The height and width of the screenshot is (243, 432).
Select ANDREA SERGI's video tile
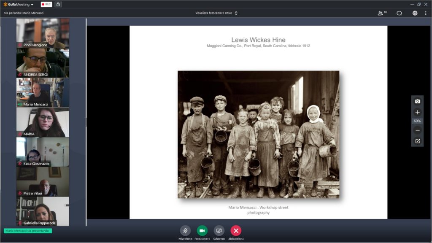pyautogui.click(x=43, y=63)
